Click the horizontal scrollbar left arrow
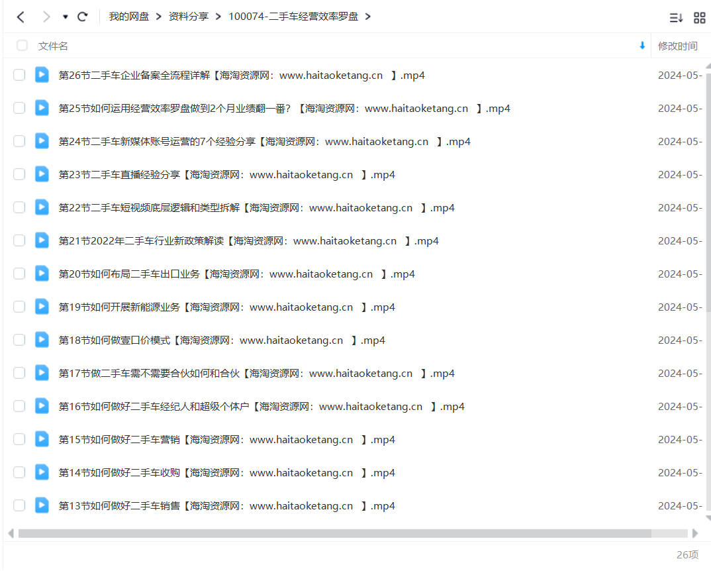 (11, 533)
